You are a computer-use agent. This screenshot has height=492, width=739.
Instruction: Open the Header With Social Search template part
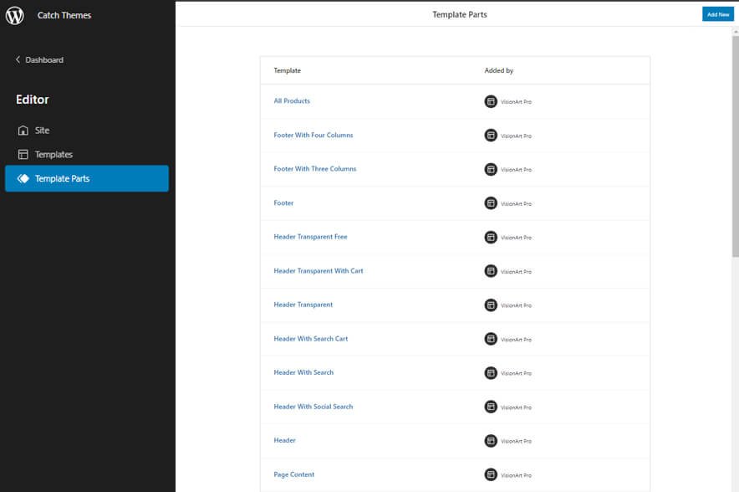pos(313,406)
